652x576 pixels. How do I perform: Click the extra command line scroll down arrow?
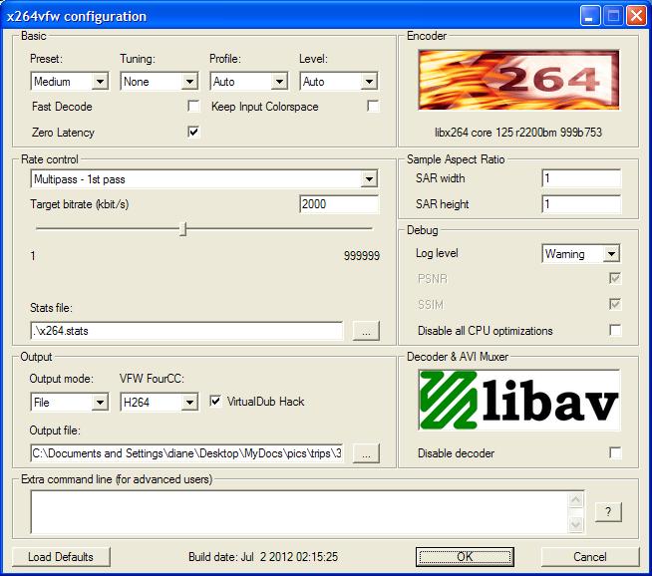tap(576, 524)
